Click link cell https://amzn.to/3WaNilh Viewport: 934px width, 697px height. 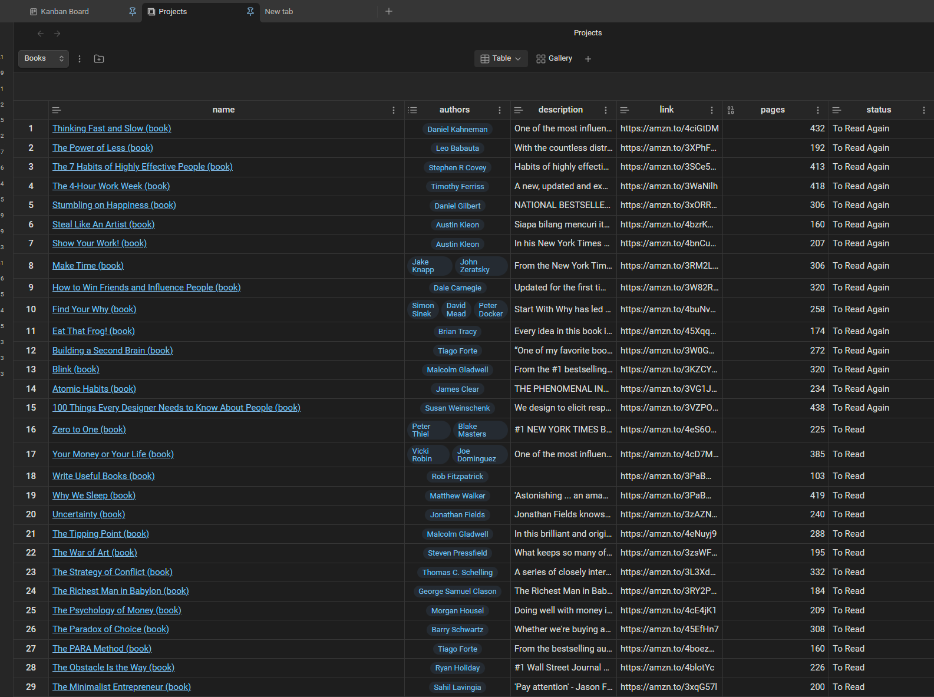669,186
